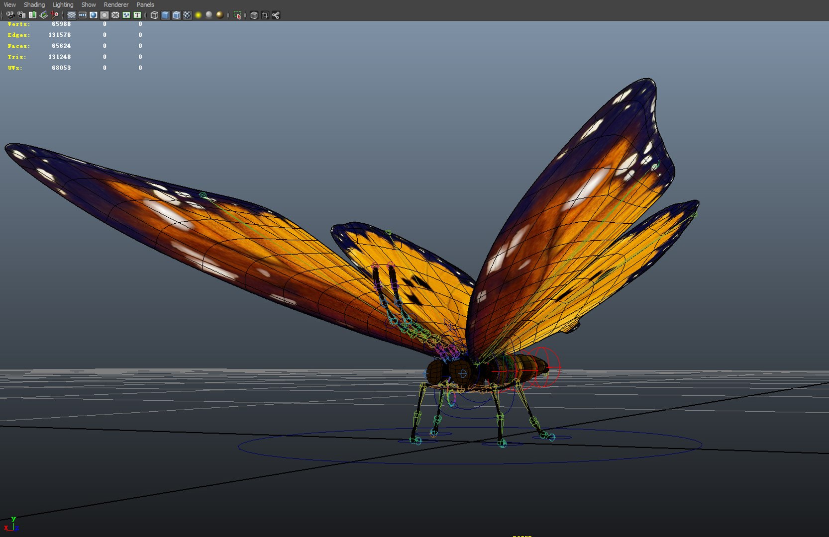829x537 pixels.
Task: Toggle the Image Plane icon
Action: click(43, 15)
